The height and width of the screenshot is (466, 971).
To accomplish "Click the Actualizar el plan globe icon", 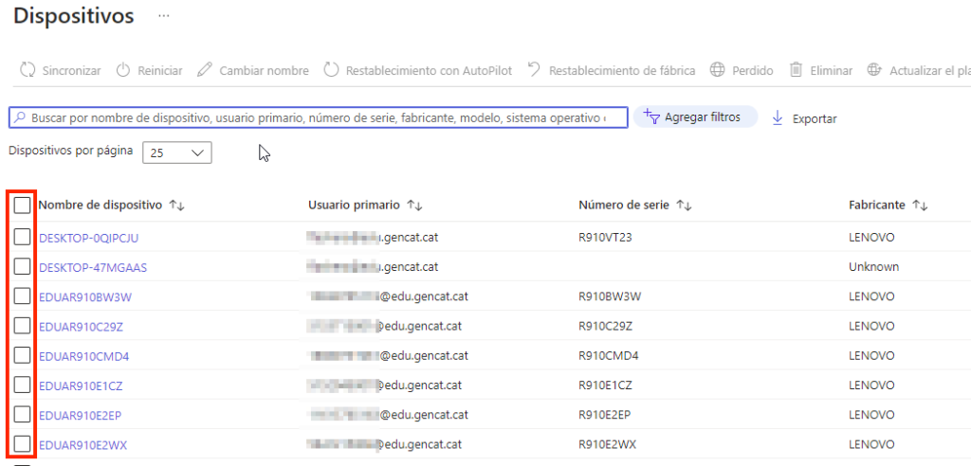I will pyautogui.click(x=873, y=70).
